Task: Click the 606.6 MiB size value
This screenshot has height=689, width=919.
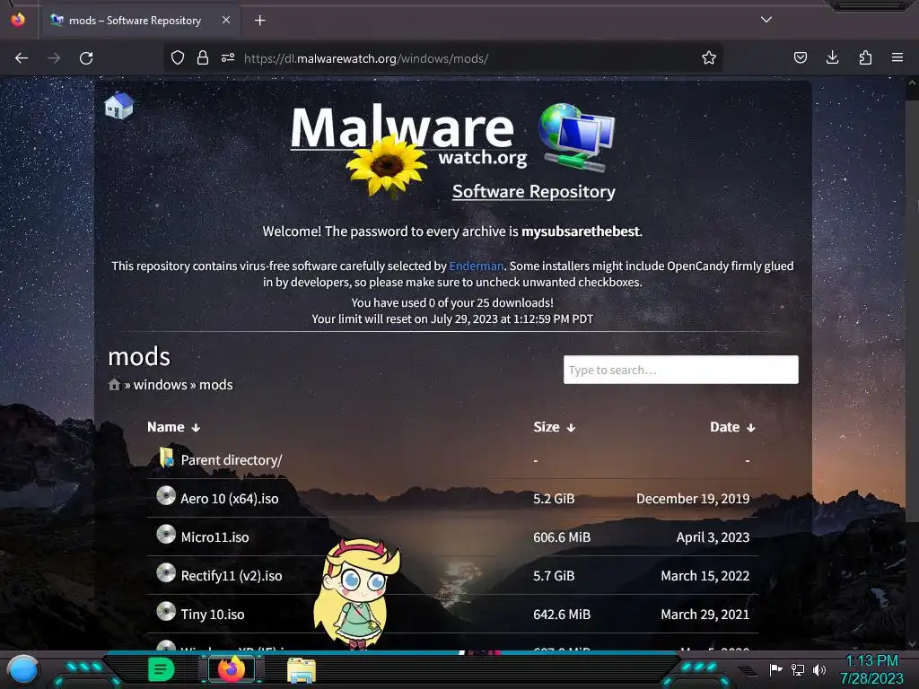Action: click(562, 537)
